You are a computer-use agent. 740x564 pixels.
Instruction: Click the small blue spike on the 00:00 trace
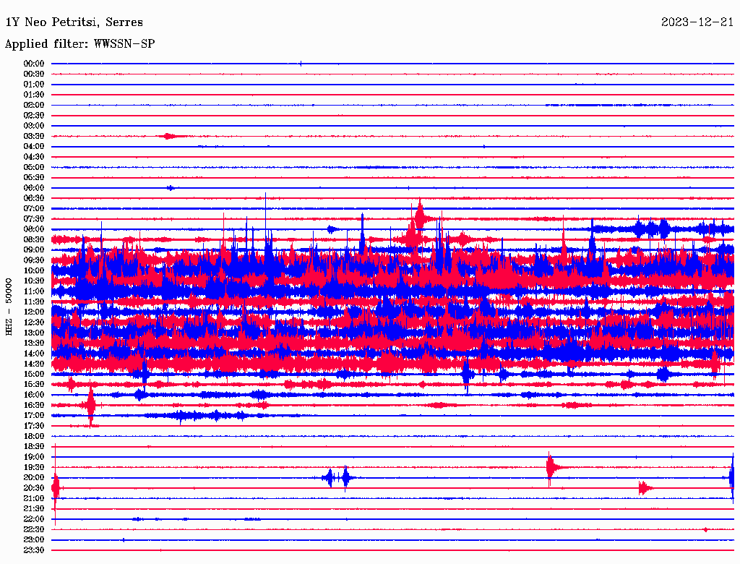coord(301,64)
